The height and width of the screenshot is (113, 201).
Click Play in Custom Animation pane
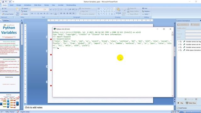tap(180, 103)
